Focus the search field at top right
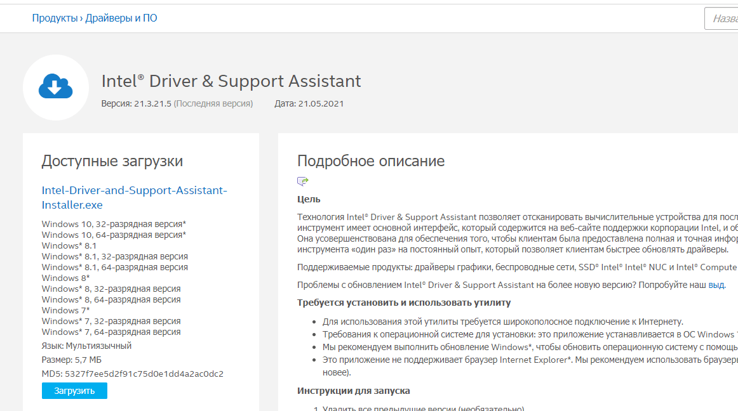 pyautogui.click(x=721, y=19)
